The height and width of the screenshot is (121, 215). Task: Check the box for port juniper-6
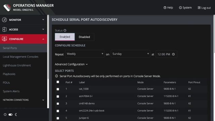58,118
